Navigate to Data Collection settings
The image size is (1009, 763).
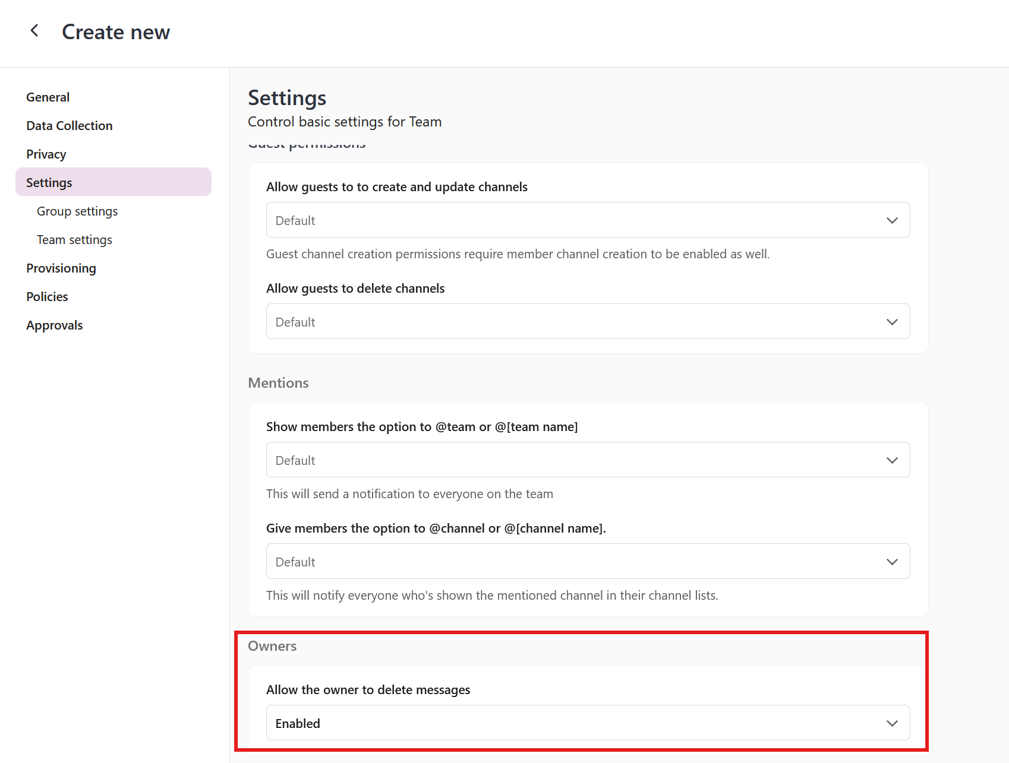[69, 125]
